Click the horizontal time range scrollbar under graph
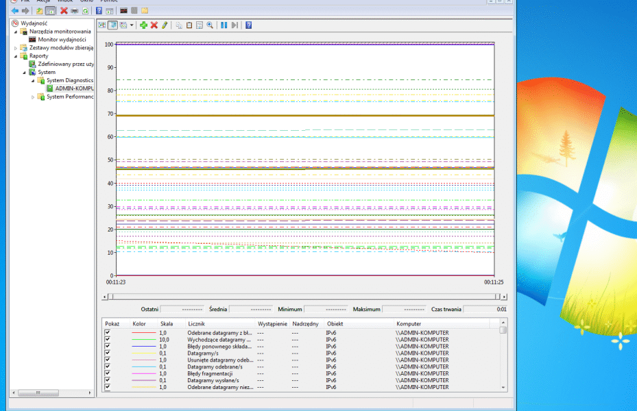This screenshot has width=637, height=411. 304,297
